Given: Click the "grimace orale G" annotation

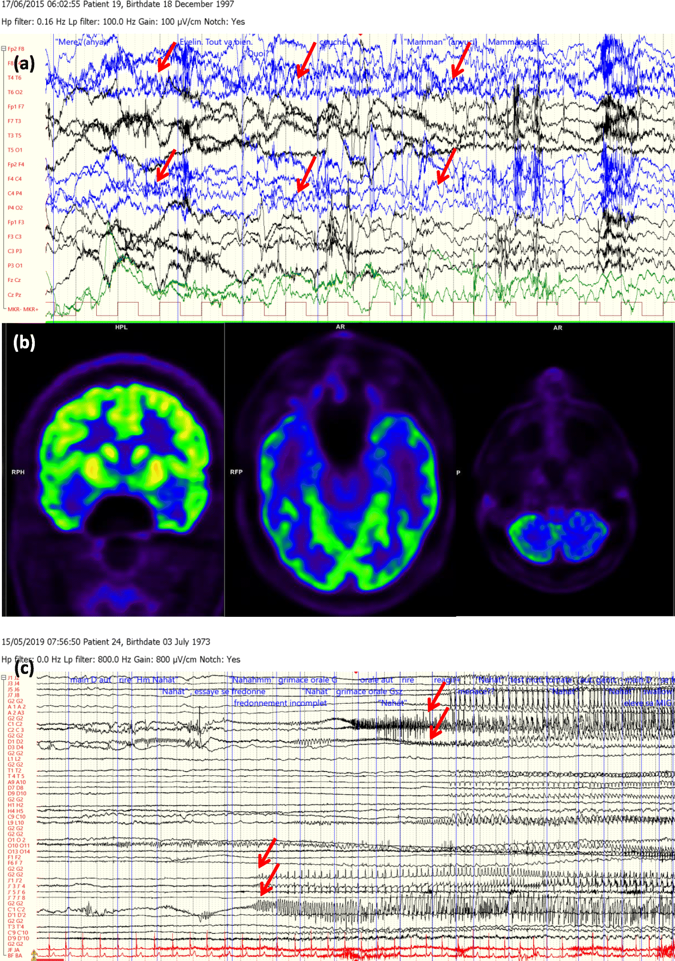Looking at the screenshot, I should tap(308, 680).
